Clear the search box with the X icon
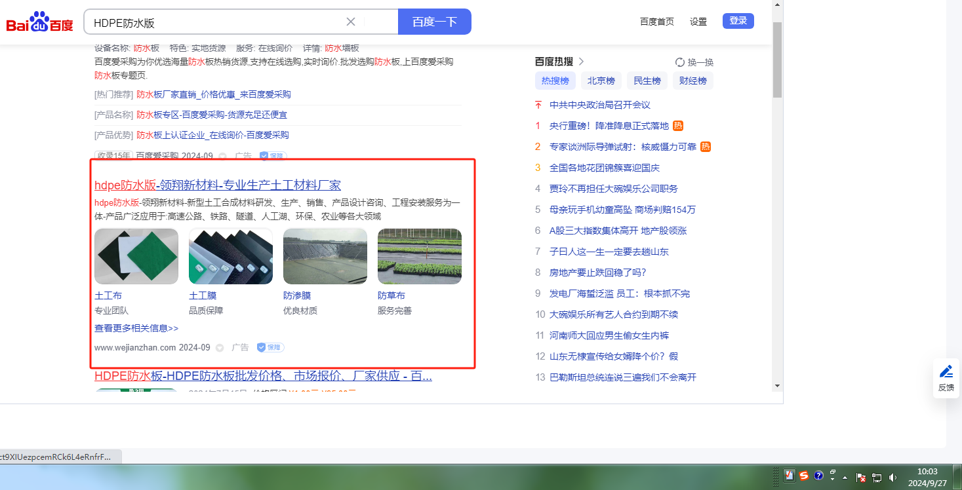Screen dimensions: 962x490 (x=351, y=22)
